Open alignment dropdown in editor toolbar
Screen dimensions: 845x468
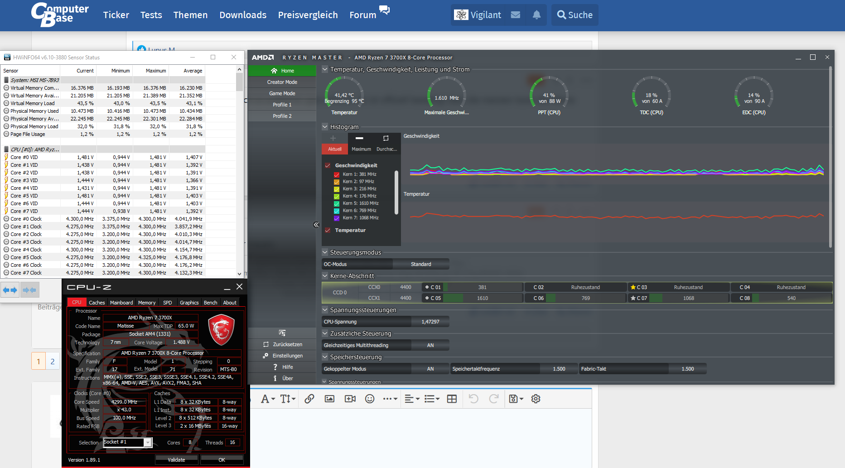[412, 399]
